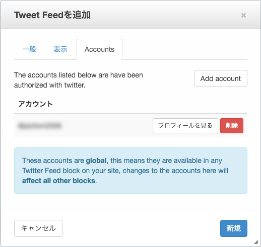Cancel the dialog with キャンセル
Viewport: 261px width, 247px height.
click(38, 228)
